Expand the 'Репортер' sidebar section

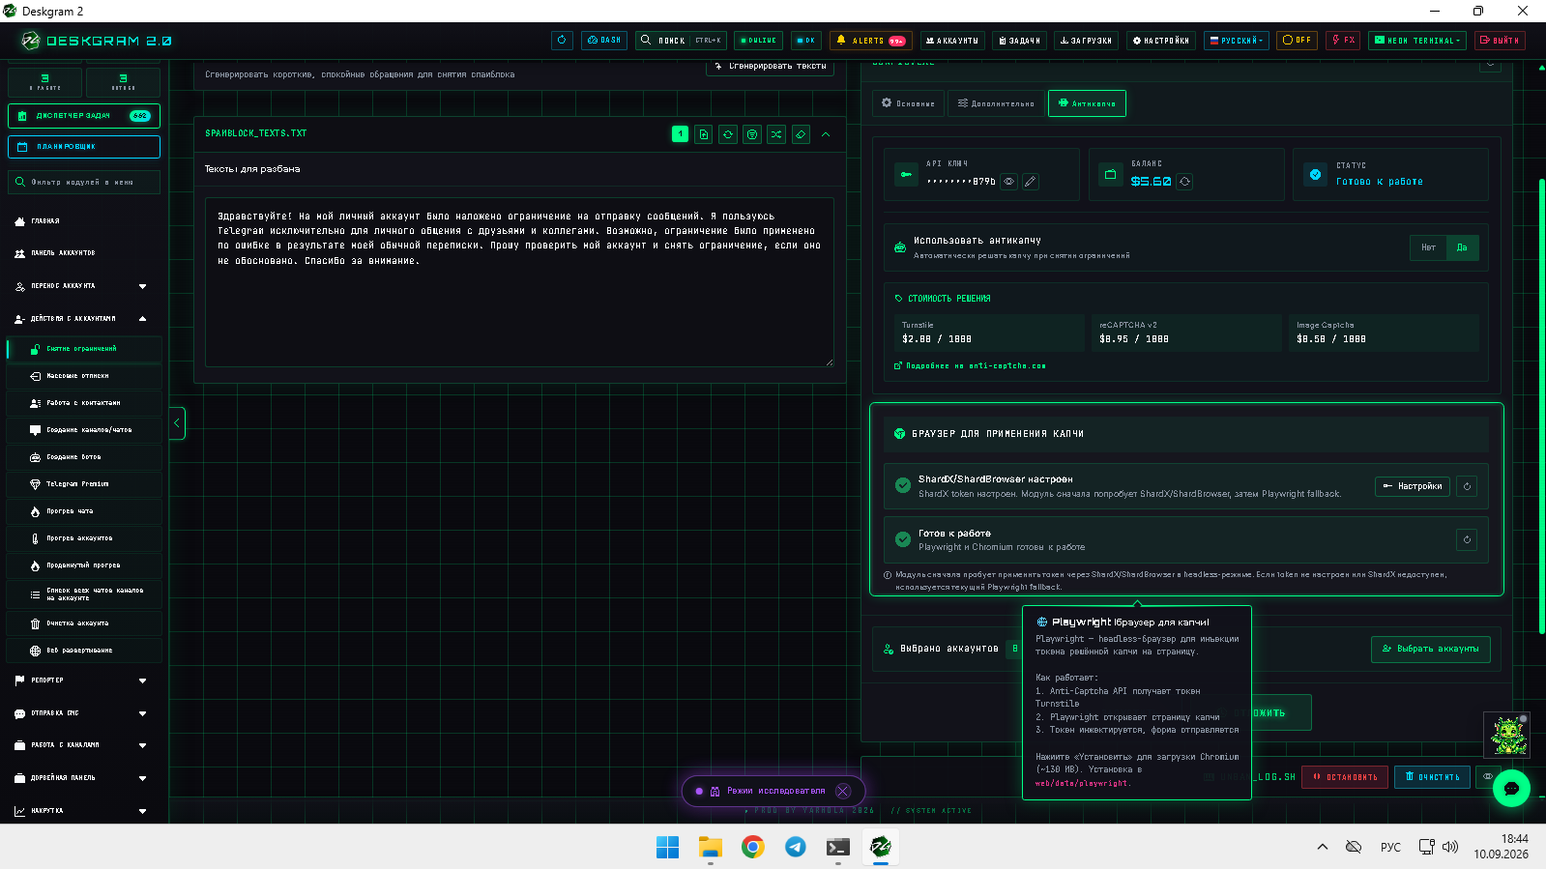(x=83, y=681)
